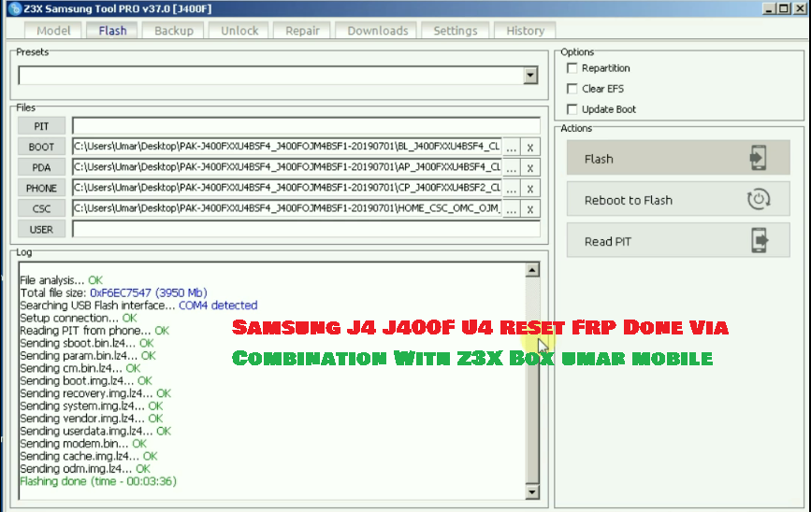Click the Read PIT button
Image resolution: width=811 pixels, height=512 pixels.
click(678, 240)
